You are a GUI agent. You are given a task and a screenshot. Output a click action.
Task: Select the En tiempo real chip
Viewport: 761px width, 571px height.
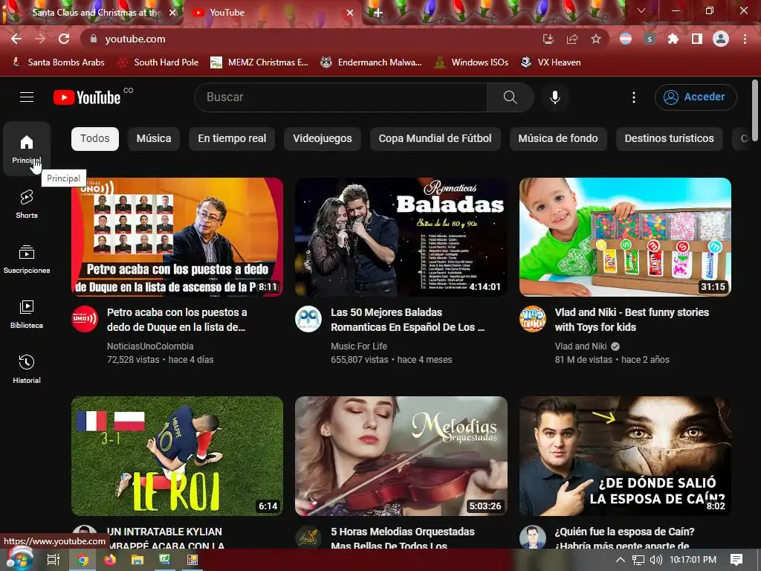[232, 139]
